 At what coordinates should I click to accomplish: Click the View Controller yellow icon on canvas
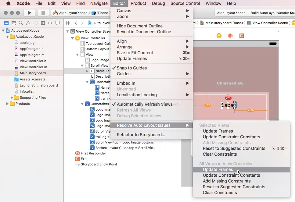point(219,36)
